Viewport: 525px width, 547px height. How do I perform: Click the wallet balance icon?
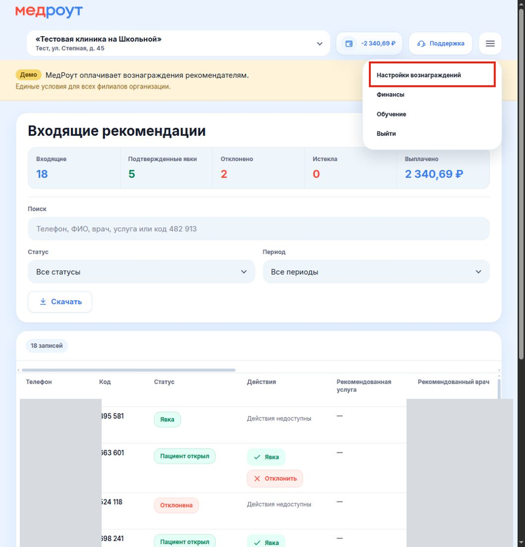[x=349, y=43]
